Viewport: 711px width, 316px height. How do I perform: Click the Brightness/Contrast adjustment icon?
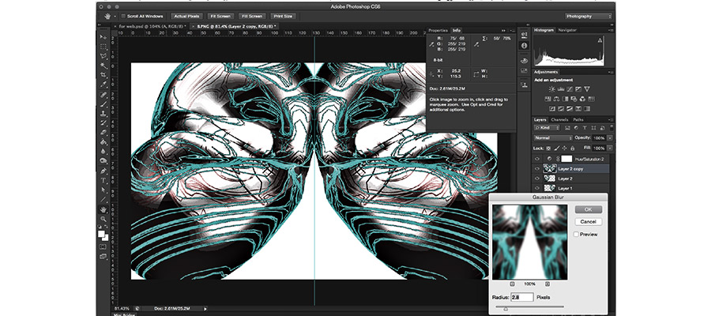[x=552, y=88]
